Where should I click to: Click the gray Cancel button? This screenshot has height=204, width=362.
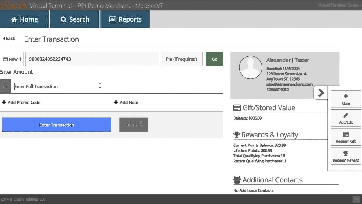coord(134,125)
